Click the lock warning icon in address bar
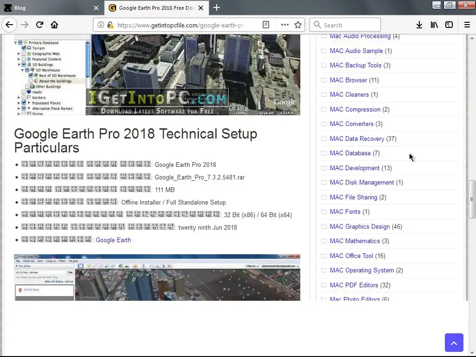The width and height of the screenshot is (476, 357). point(110,25)
